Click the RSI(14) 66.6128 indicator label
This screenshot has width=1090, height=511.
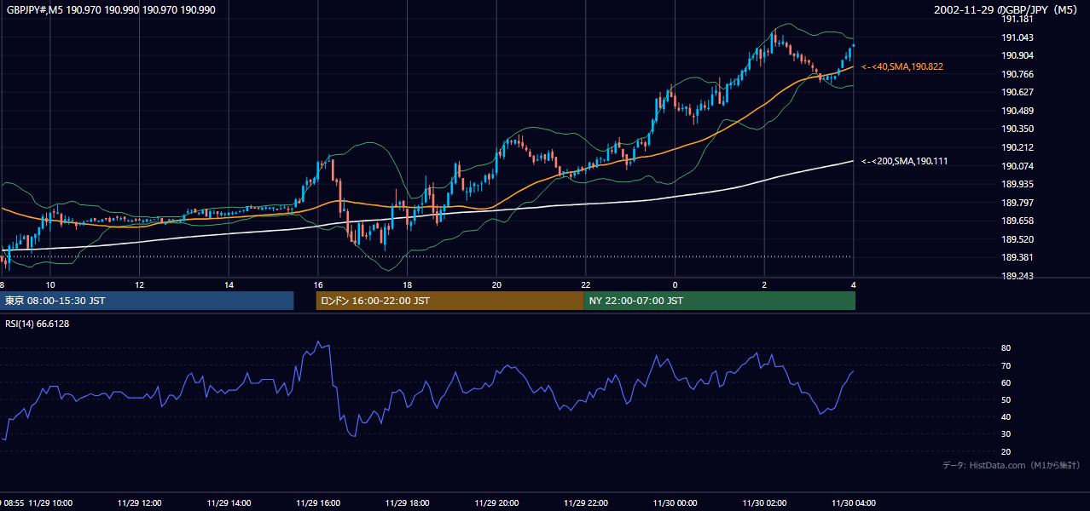[x=38, y=324]
